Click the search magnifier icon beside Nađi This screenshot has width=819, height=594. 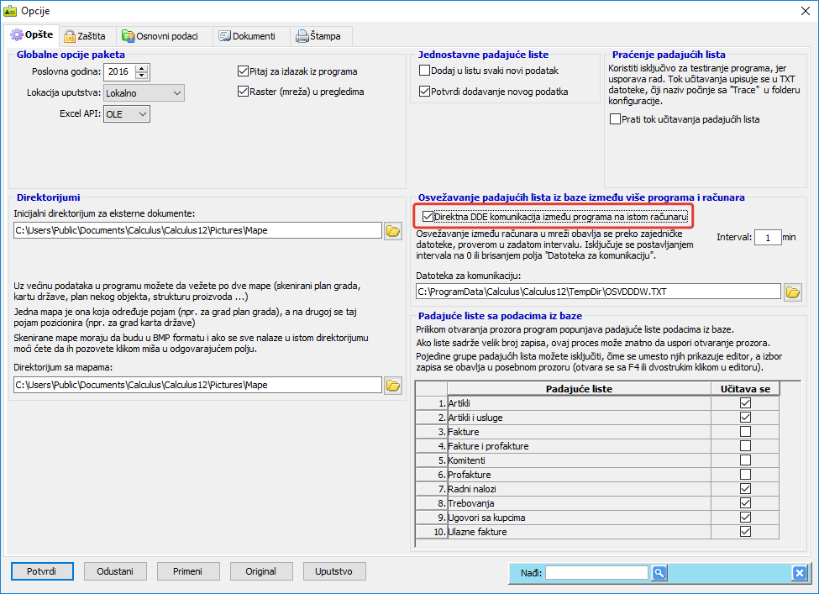[x=659, y=573]
